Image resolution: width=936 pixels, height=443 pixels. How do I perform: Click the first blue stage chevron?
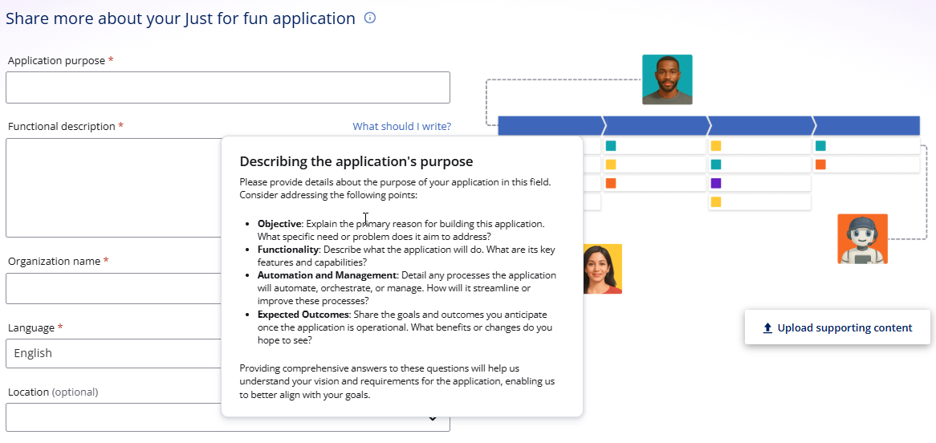point(551,125)
